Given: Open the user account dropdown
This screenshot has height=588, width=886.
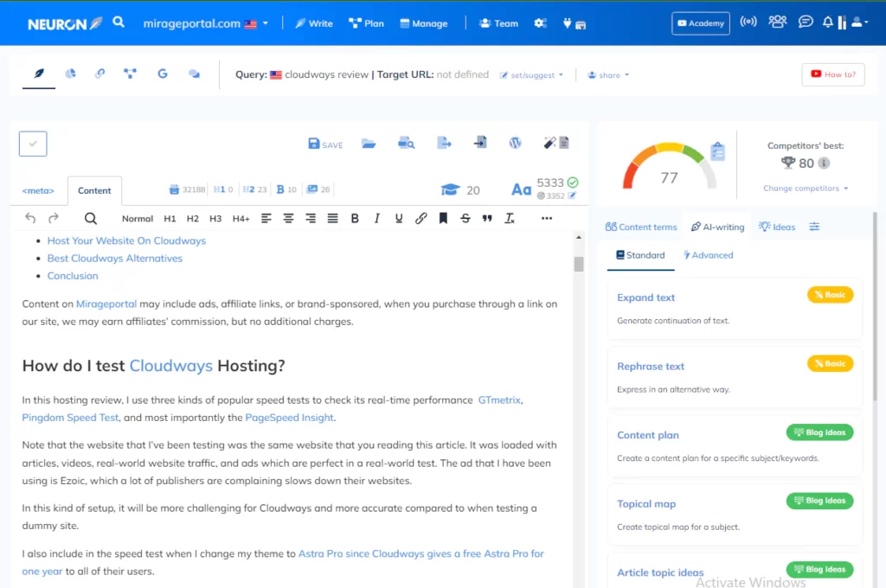Looking at the screenshot, I should click(x=859, y=22).
